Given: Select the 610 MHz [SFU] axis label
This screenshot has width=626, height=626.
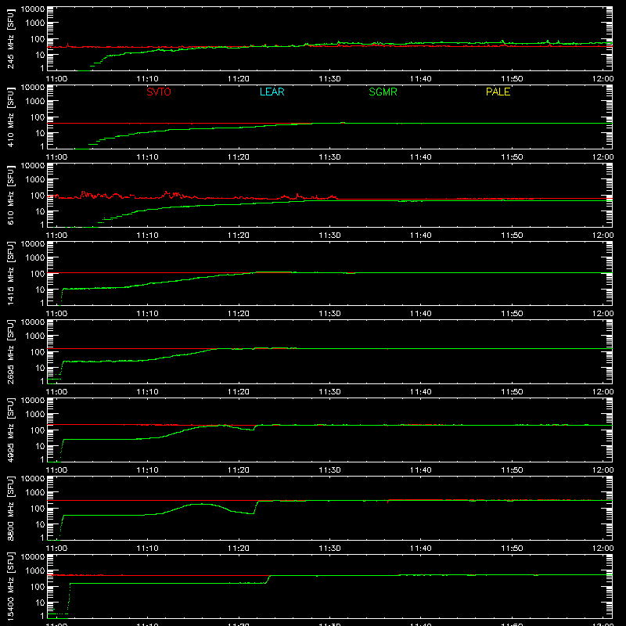Looking at the screenshot, I should (x=11, y=195).
